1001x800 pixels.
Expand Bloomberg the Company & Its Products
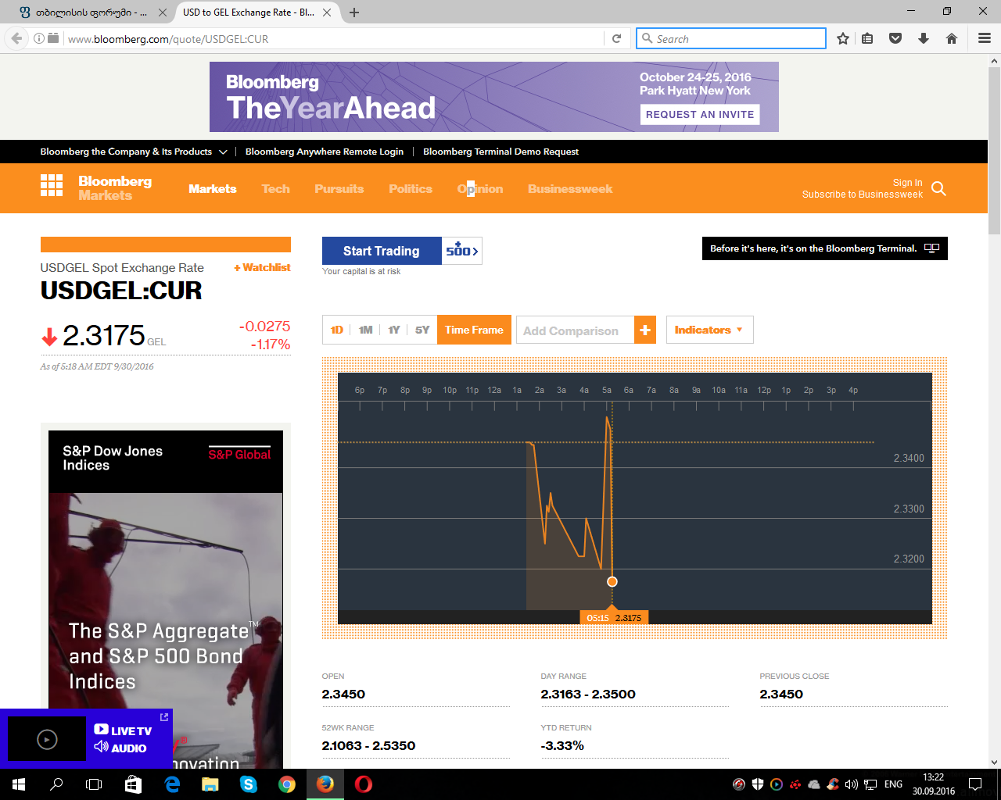click(x=134, y=152)
